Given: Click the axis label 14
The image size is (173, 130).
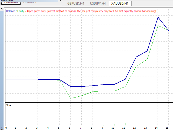Looking at the screenshot, I should point(156,128).
